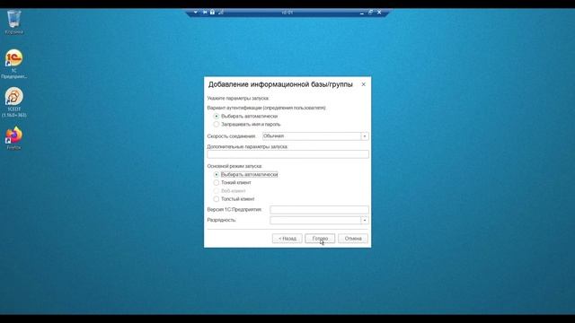Image resolution: width=575 pixels, height=323 pixels.
Task: Open connection speed dropdown arrow
Action: tap(365, 136)
